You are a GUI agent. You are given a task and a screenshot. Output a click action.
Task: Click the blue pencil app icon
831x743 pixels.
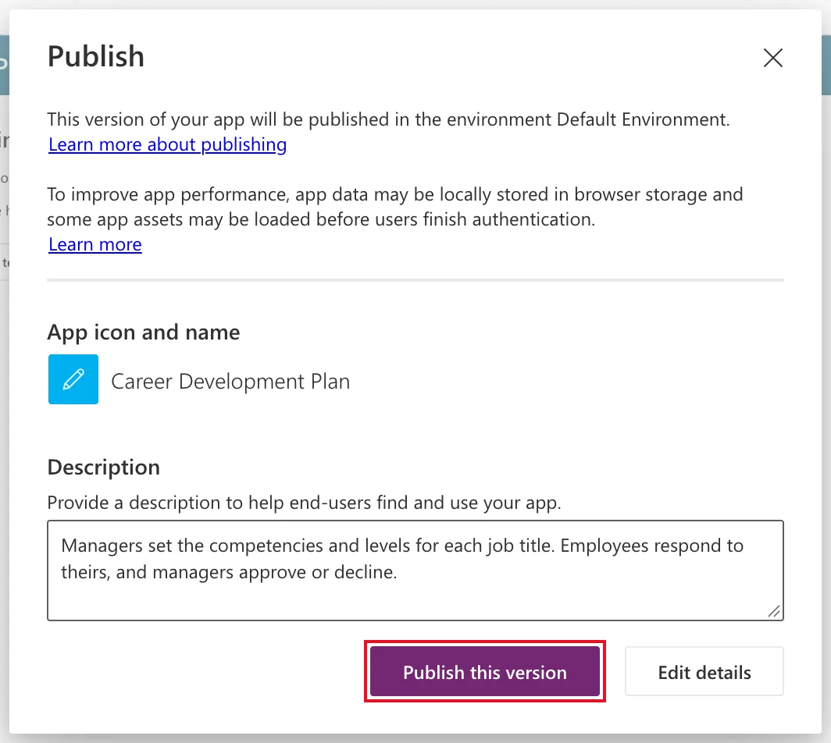73,379
